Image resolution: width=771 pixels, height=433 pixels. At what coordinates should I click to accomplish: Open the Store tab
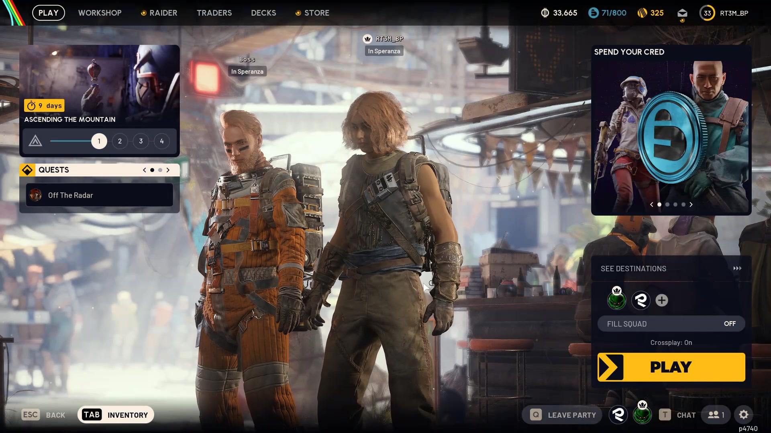coord(313,13)
